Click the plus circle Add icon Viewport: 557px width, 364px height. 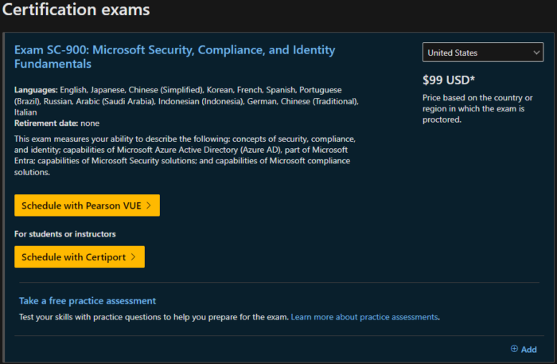(514, 349)
